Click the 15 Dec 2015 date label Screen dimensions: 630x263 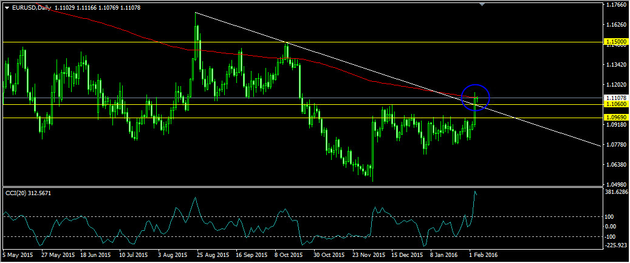pyautogui.click(x=407, y=255)
